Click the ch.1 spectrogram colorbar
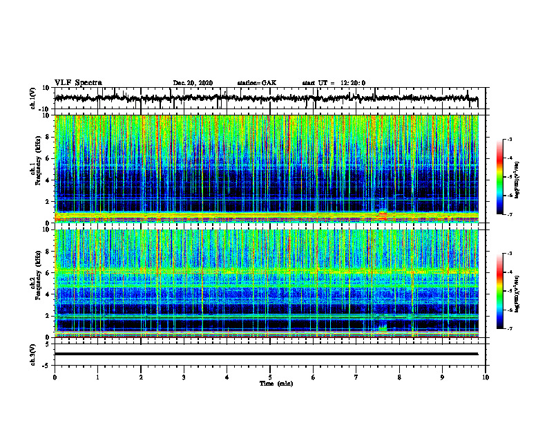This screenshot has height=423, width=547. tap(500, 177)
